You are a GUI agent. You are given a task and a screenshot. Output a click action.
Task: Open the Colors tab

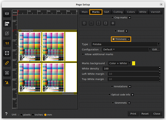point(131,12)
